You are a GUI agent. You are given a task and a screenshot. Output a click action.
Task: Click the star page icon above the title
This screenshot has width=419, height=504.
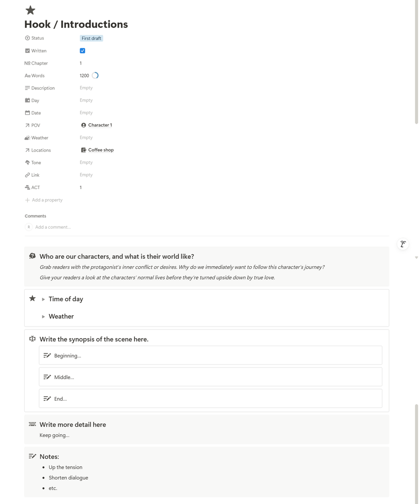click(30, 10)
